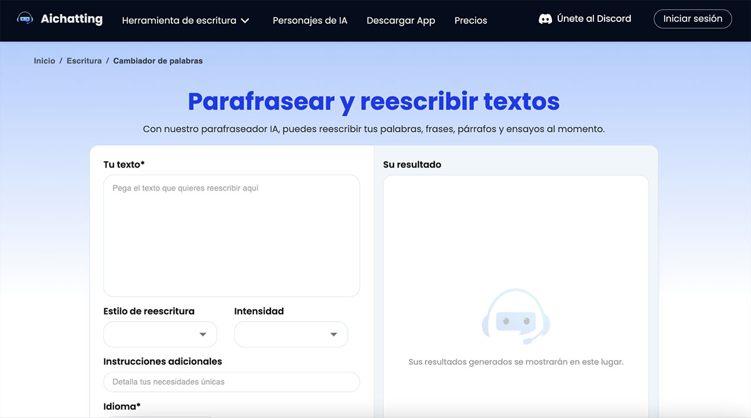Viewport: 751px width, 418px height.
Task: Navigate to the Escritura breadcrumb
Action: coord(84,61)
